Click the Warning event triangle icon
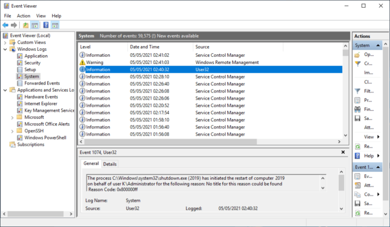390x227 pixels. [82, 62]
